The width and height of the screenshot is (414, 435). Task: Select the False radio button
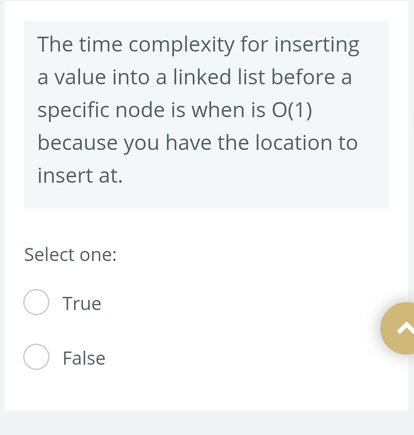[x=36, y=357]
